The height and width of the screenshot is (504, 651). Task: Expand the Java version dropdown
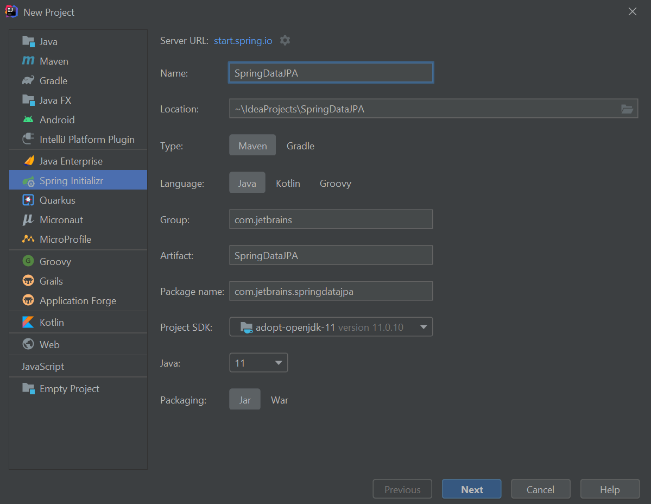click(279, 362)
